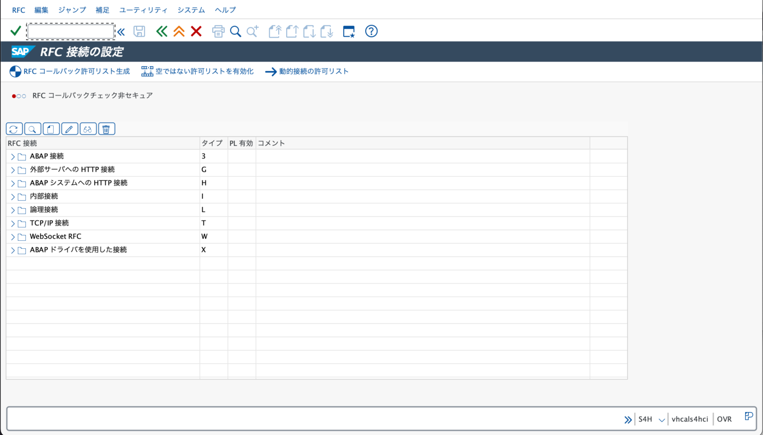Click the command field input box

click(x=70, y=31)
